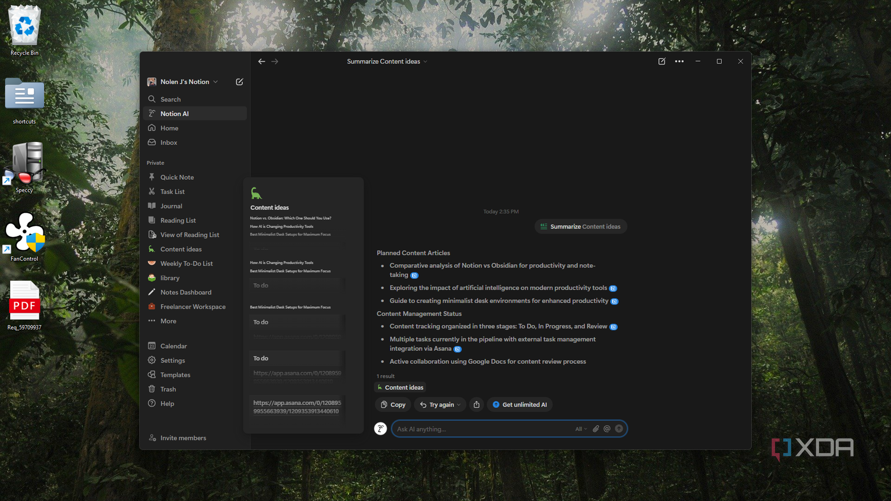Click Invite members

177,438
